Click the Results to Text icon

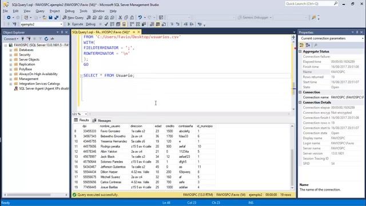coord(152,24)
